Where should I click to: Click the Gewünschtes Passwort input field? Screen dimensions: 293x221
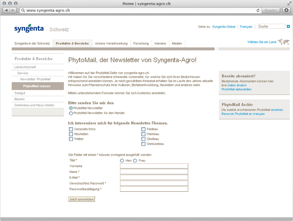[154, 183]
